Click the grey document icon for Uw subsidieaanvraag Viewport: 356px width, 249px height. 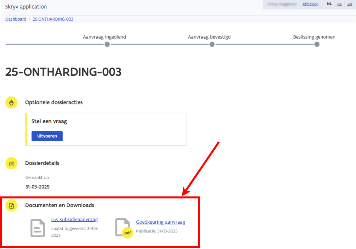click(x=38, y=228)
